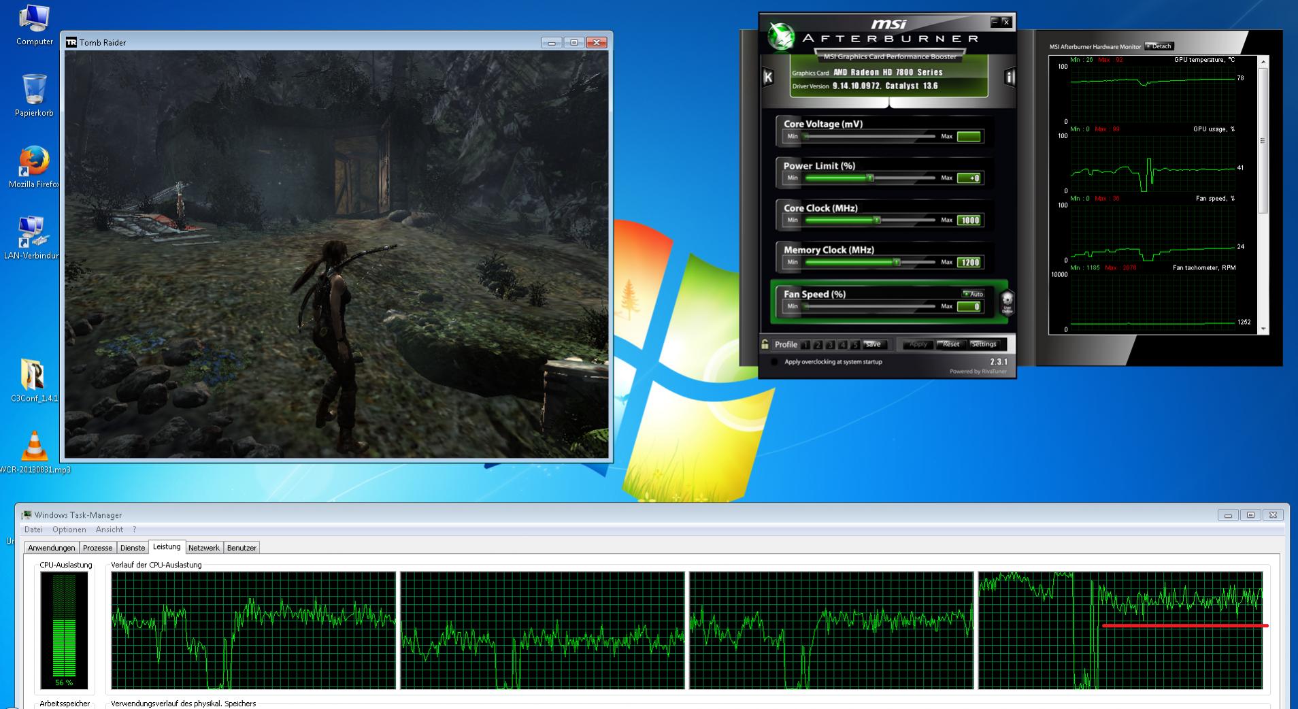Click hardware monitor scrollbar up arrow
Image resolution: width=1298 pixels, height=709 pixels.
click(x=1263, y=62)
